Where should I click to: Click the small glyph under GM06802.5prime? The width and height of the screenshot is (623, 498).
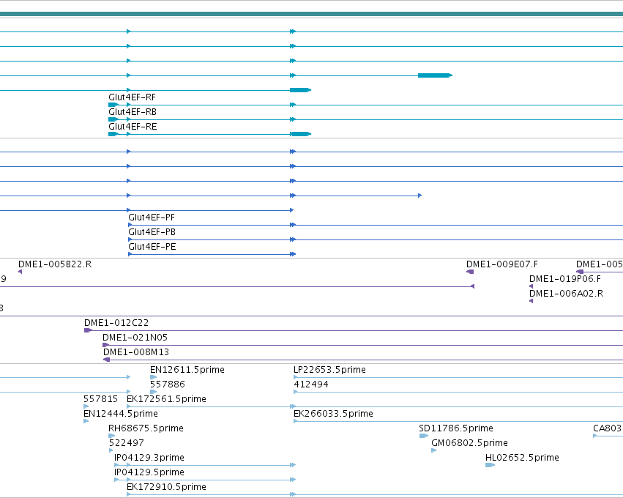(x=434, y=450)
